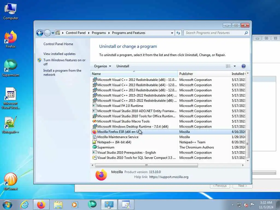This screenshot has height=210, width=280.
Task: Click the vertical scrollbar thumb
Action: click(x=248, y=144)
